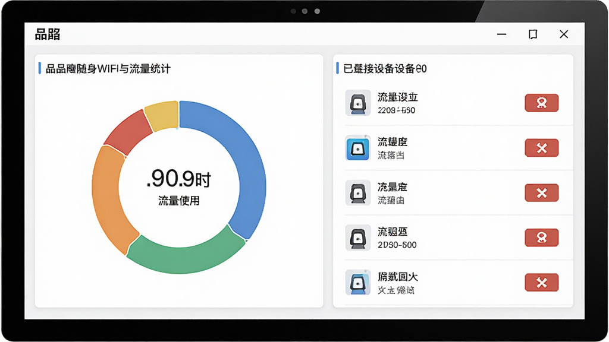Click the device ID text 2203-550
The image size is (609, 342).
point(397,110)
